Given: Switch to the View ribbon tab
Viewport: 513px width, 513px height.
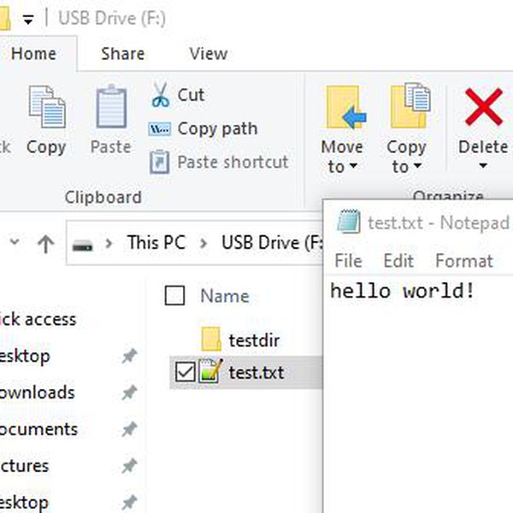Looking at the screenshot, I should (208, 54).
